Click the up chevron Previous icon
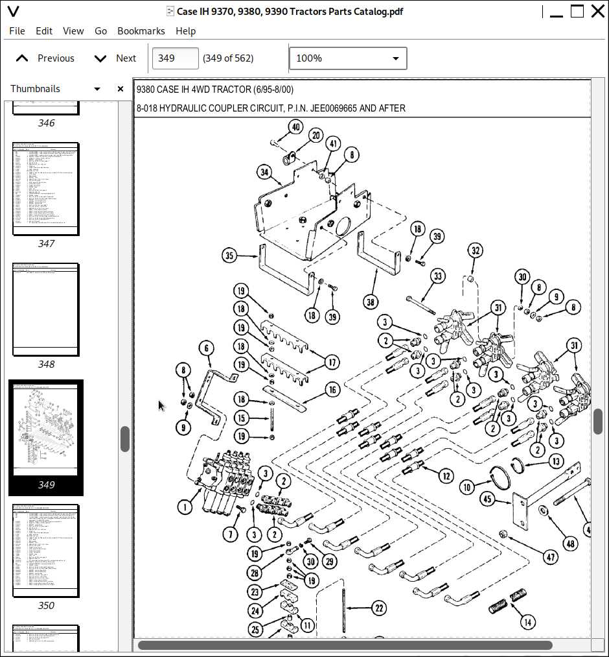 [x=22, y=58]
